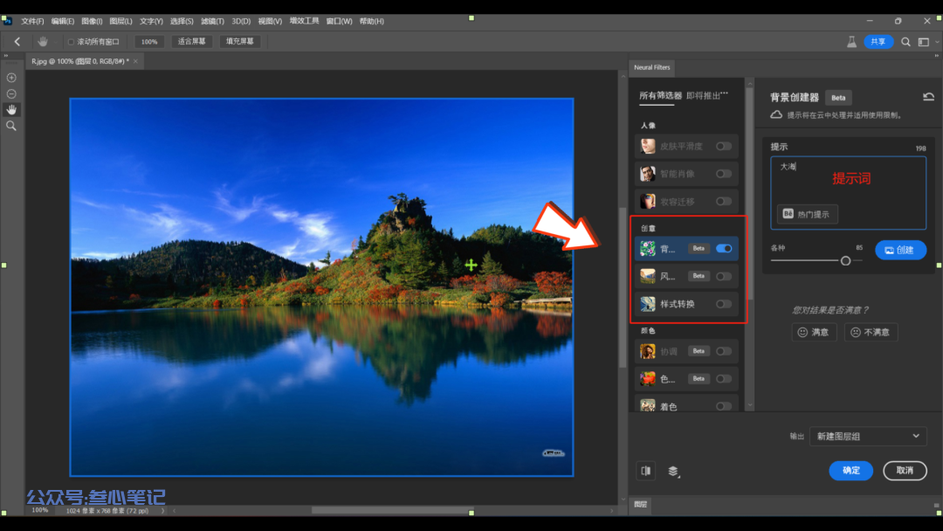This screenshot has height=531, width=943.
Task: Click the reset undo arrow icon
Action: (x=928, y=97)
